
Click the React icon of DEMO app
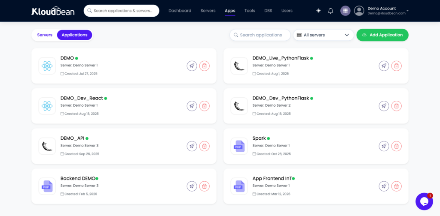coord(47,66)
